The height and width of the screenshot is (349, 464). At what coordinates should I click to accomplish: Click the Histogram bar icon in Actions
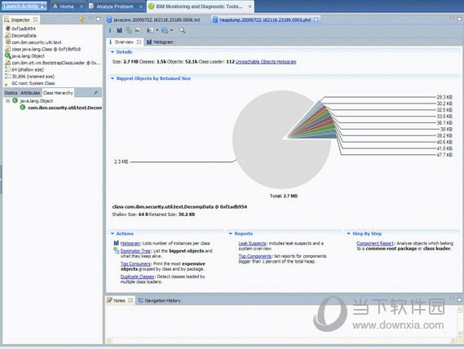pos(117,243)
